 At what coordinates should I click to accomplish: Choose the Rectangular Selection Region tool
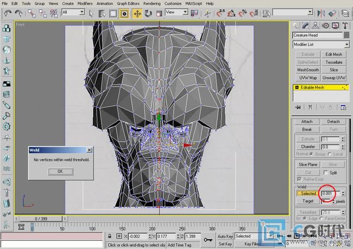(x=113, y=14)
